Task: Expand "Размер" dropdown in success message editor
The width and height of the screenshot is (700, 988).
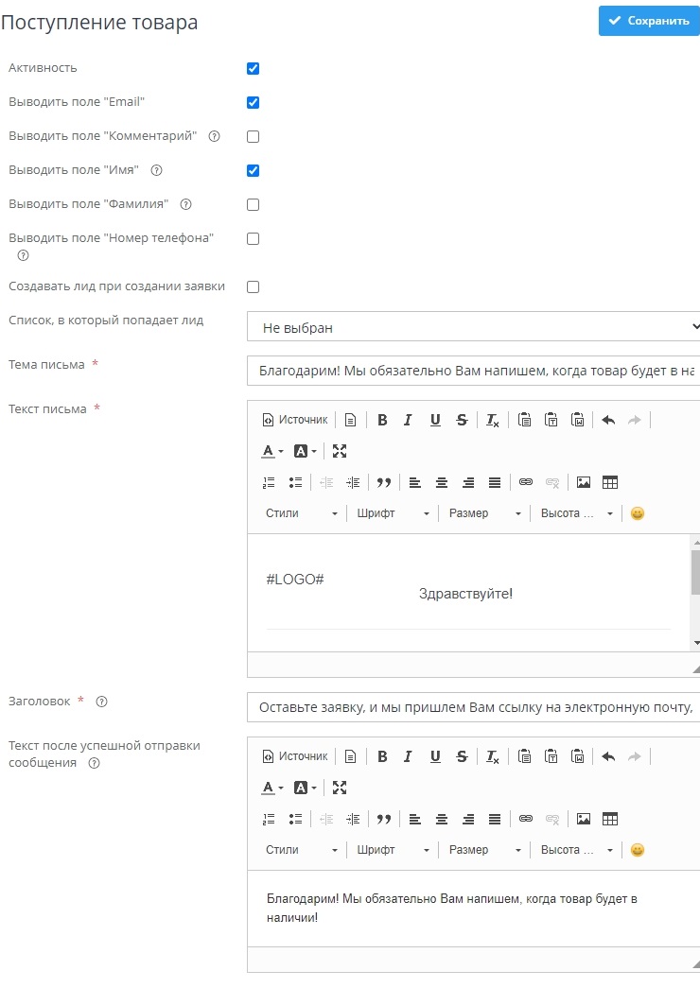Action: tap(484, 850)
